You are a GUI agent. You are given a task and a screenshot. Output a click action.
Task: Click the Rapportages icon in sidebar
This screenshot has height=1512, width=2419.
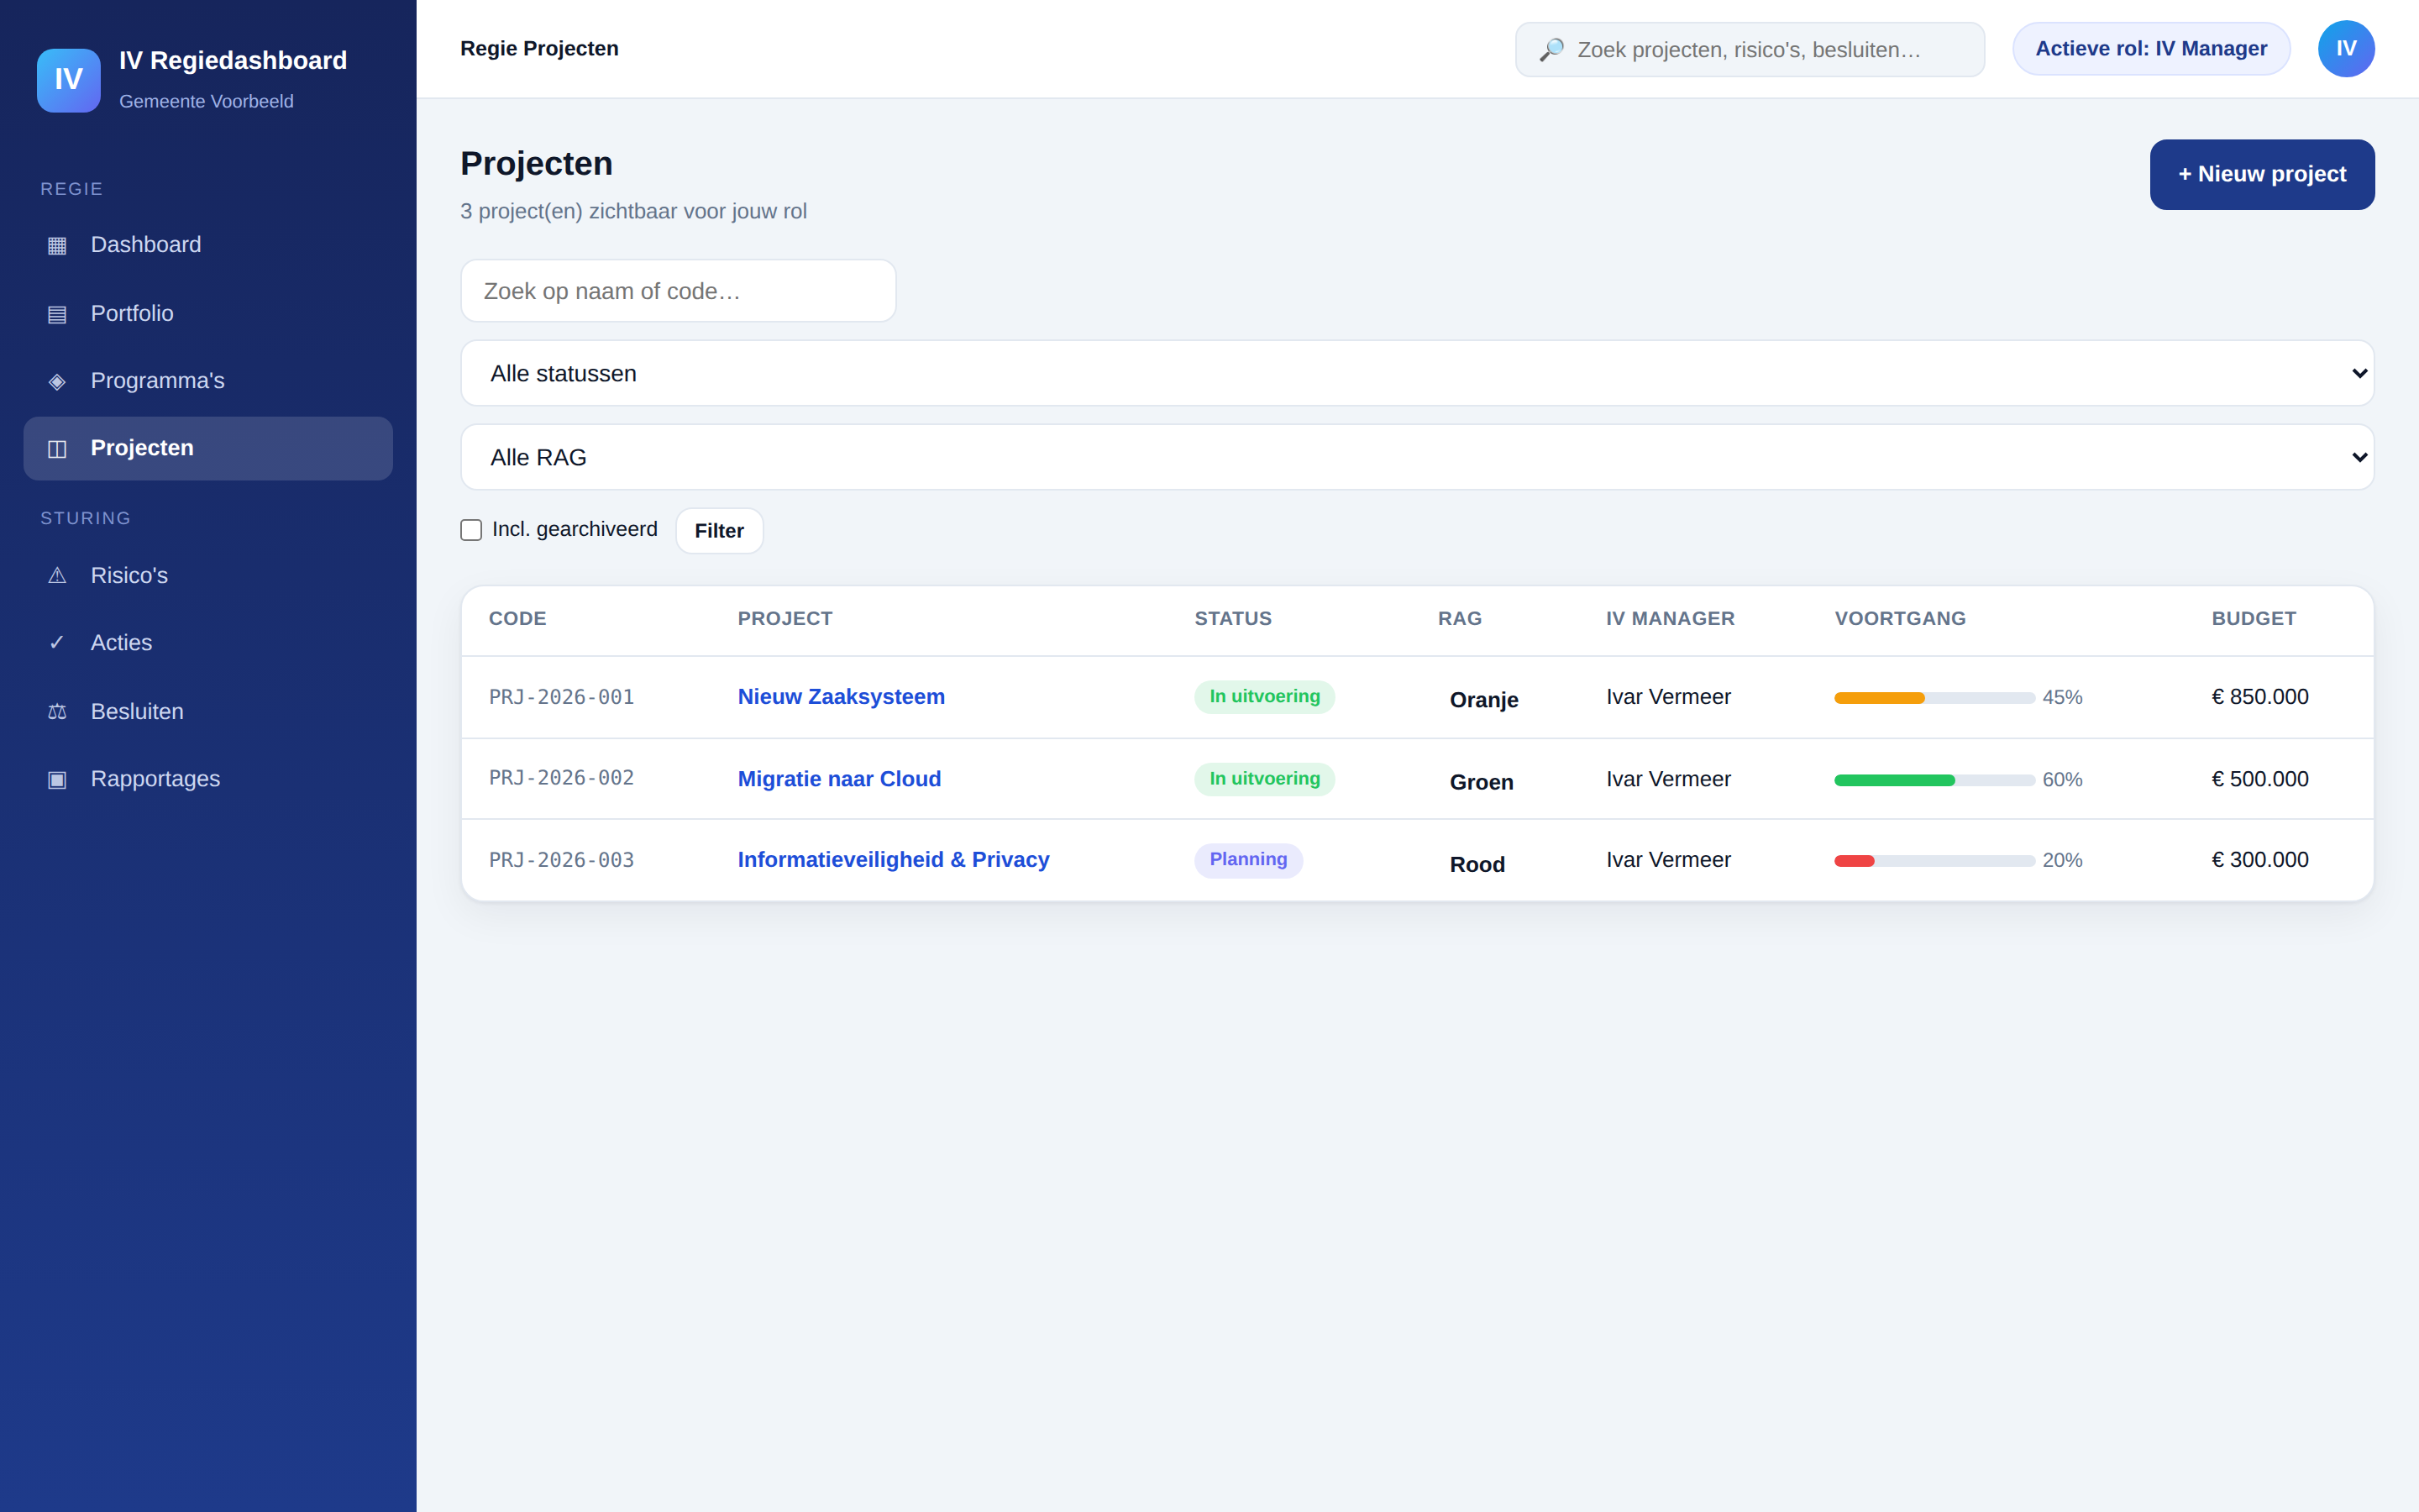pyautogui.click(x=57, y=779)
